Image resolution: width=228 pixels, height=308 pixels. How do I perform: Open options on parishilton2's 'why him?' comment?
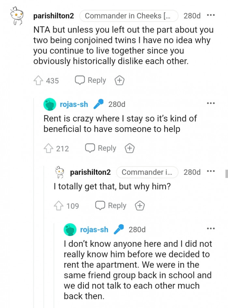coord(211,171)
